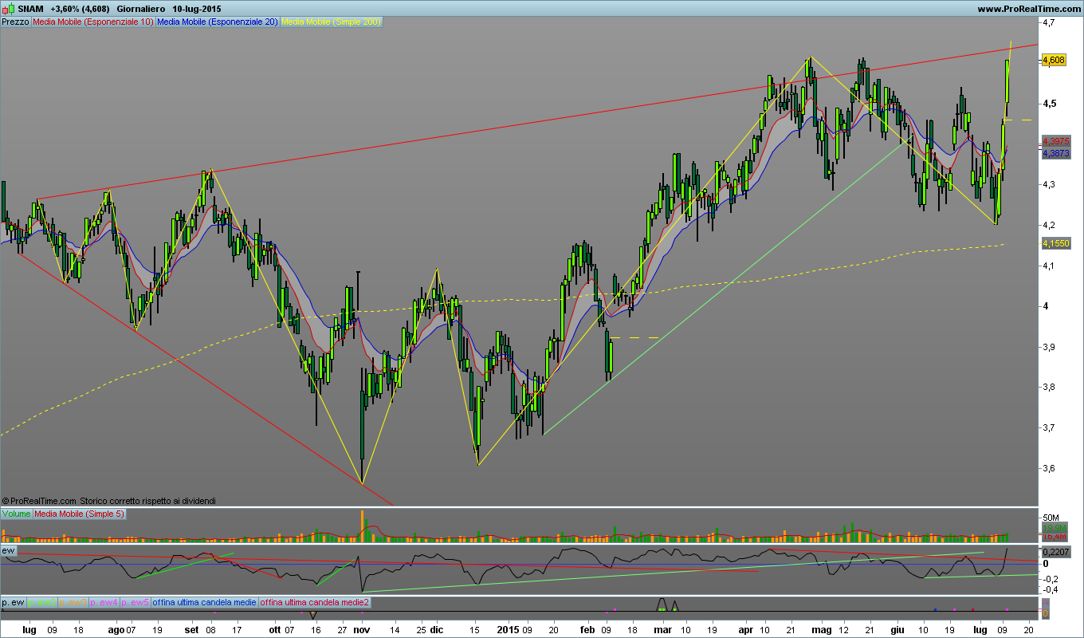1084x638 pixels.
Task: Click the nov marker on time axis
Action: click(x=361, y=629)
